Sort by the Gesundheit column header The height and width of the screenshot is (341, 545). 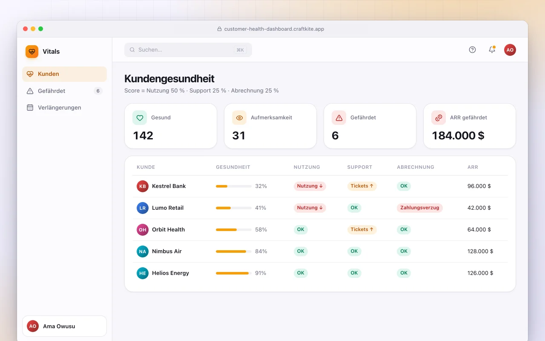pos(233,167)
